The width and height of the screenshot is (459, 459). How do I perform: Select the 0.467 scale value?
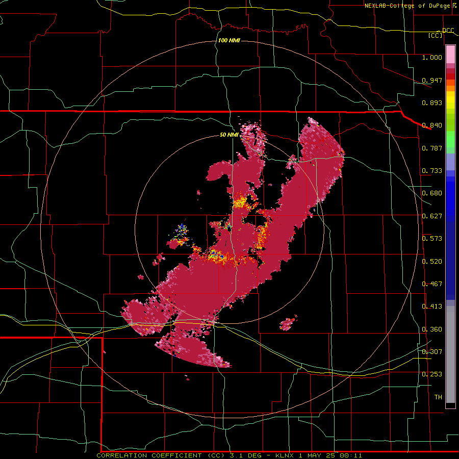point(432,284)
